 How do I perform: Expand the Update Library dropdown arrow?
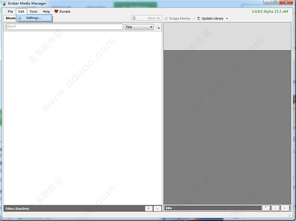click(227, 19)
